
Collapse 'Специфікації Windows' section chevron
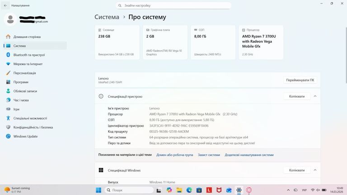[315, 170]
